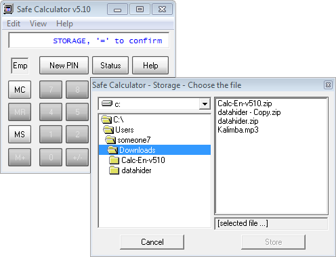Click the Status button
The image size is (336, 257).
[x=110, y=66]
